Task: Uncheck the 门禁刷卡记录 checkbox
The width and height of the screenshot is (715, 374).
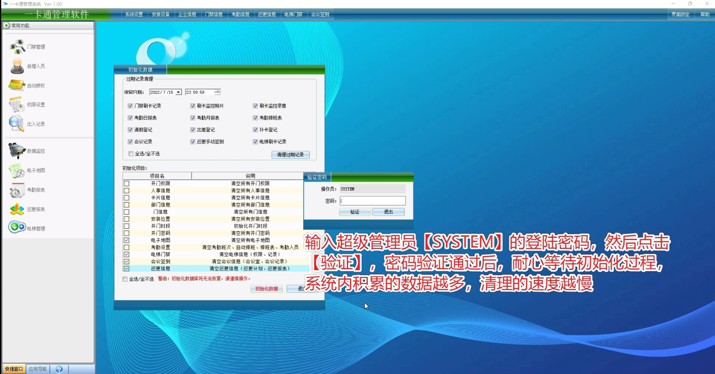Action: [130, 106]
